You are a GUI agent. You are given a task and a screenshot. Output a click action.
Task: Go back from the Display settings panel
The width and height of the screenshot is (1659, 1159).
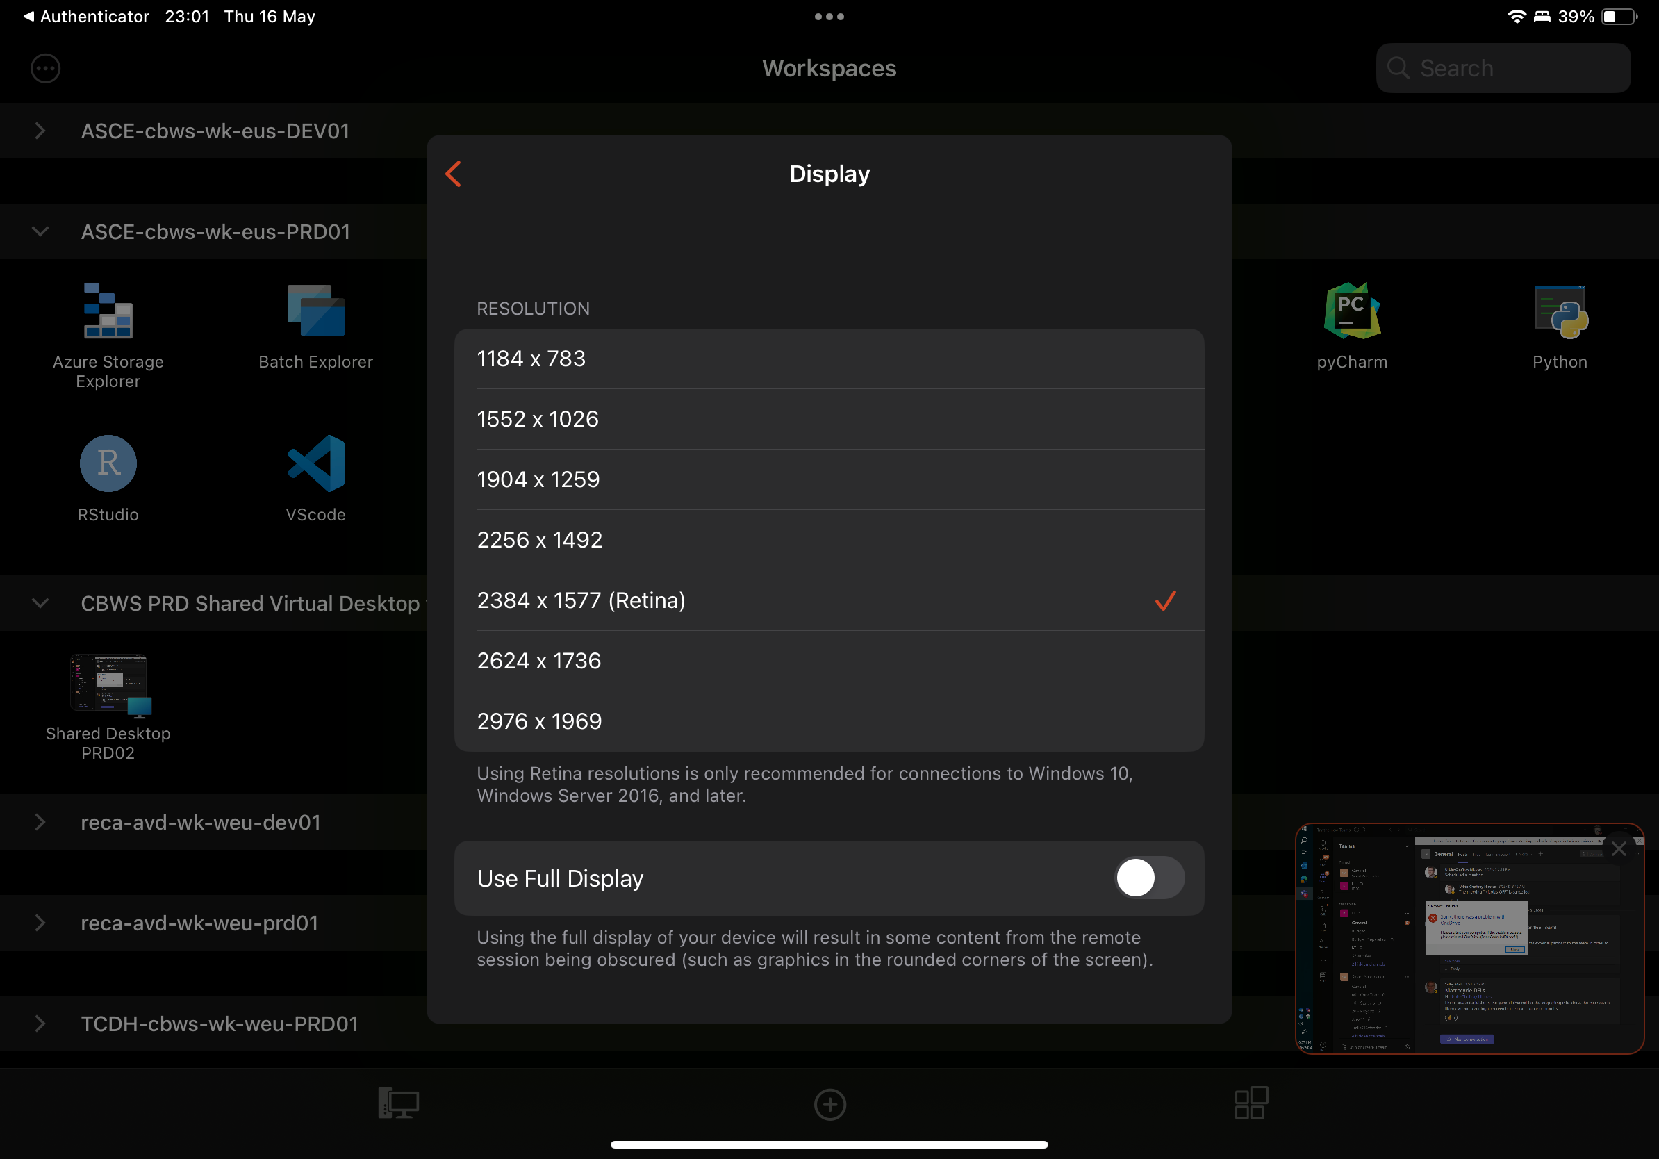pos(454,174)
